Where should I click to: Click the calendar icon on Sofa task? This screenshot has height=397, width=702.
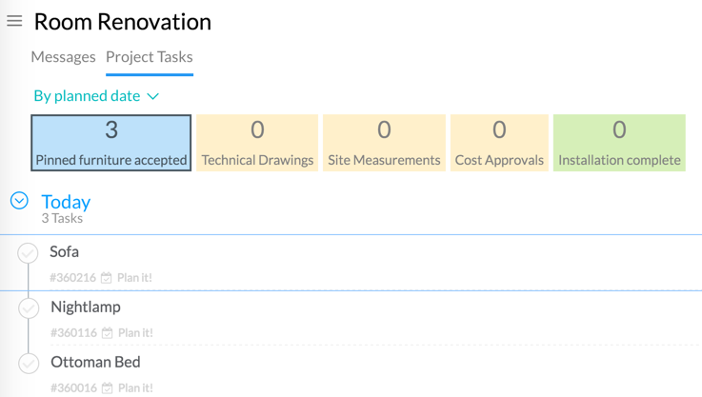click(x=107, y=278)
